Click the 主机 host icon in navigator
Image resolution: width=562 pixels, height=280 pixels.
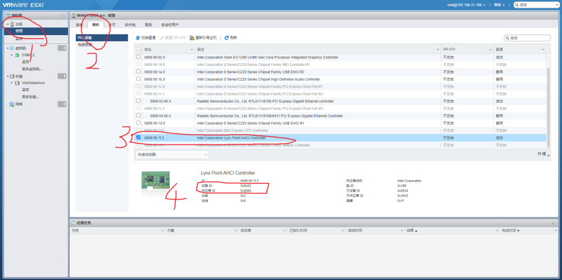tap(12, 24)
